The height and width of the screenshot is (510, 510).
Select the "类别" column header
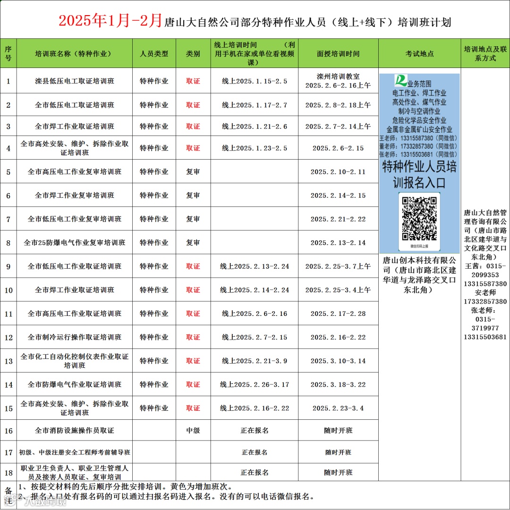click(x=193, y=54)
